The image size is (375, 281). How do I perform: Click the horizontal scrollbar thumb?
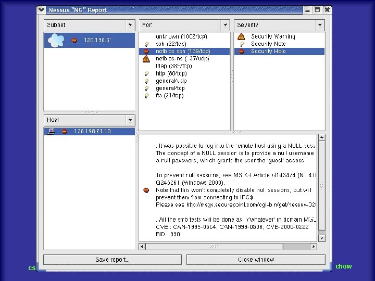[x=215, y=247]
